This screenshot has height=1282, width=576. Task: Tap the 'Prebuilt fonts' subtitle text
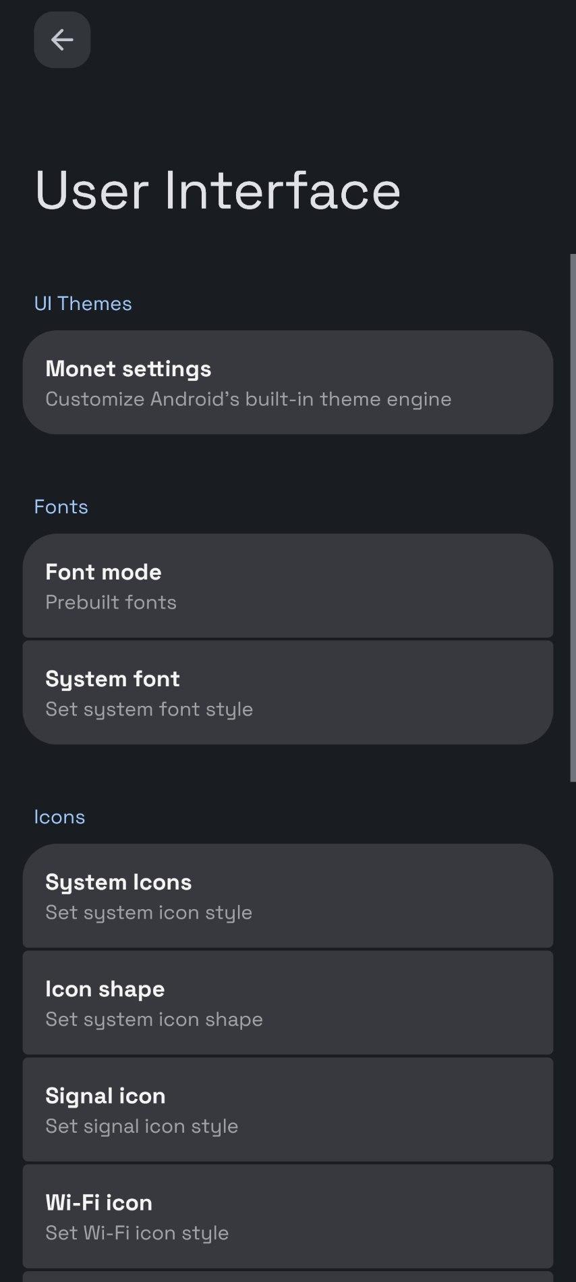click(x=111, y=602)
